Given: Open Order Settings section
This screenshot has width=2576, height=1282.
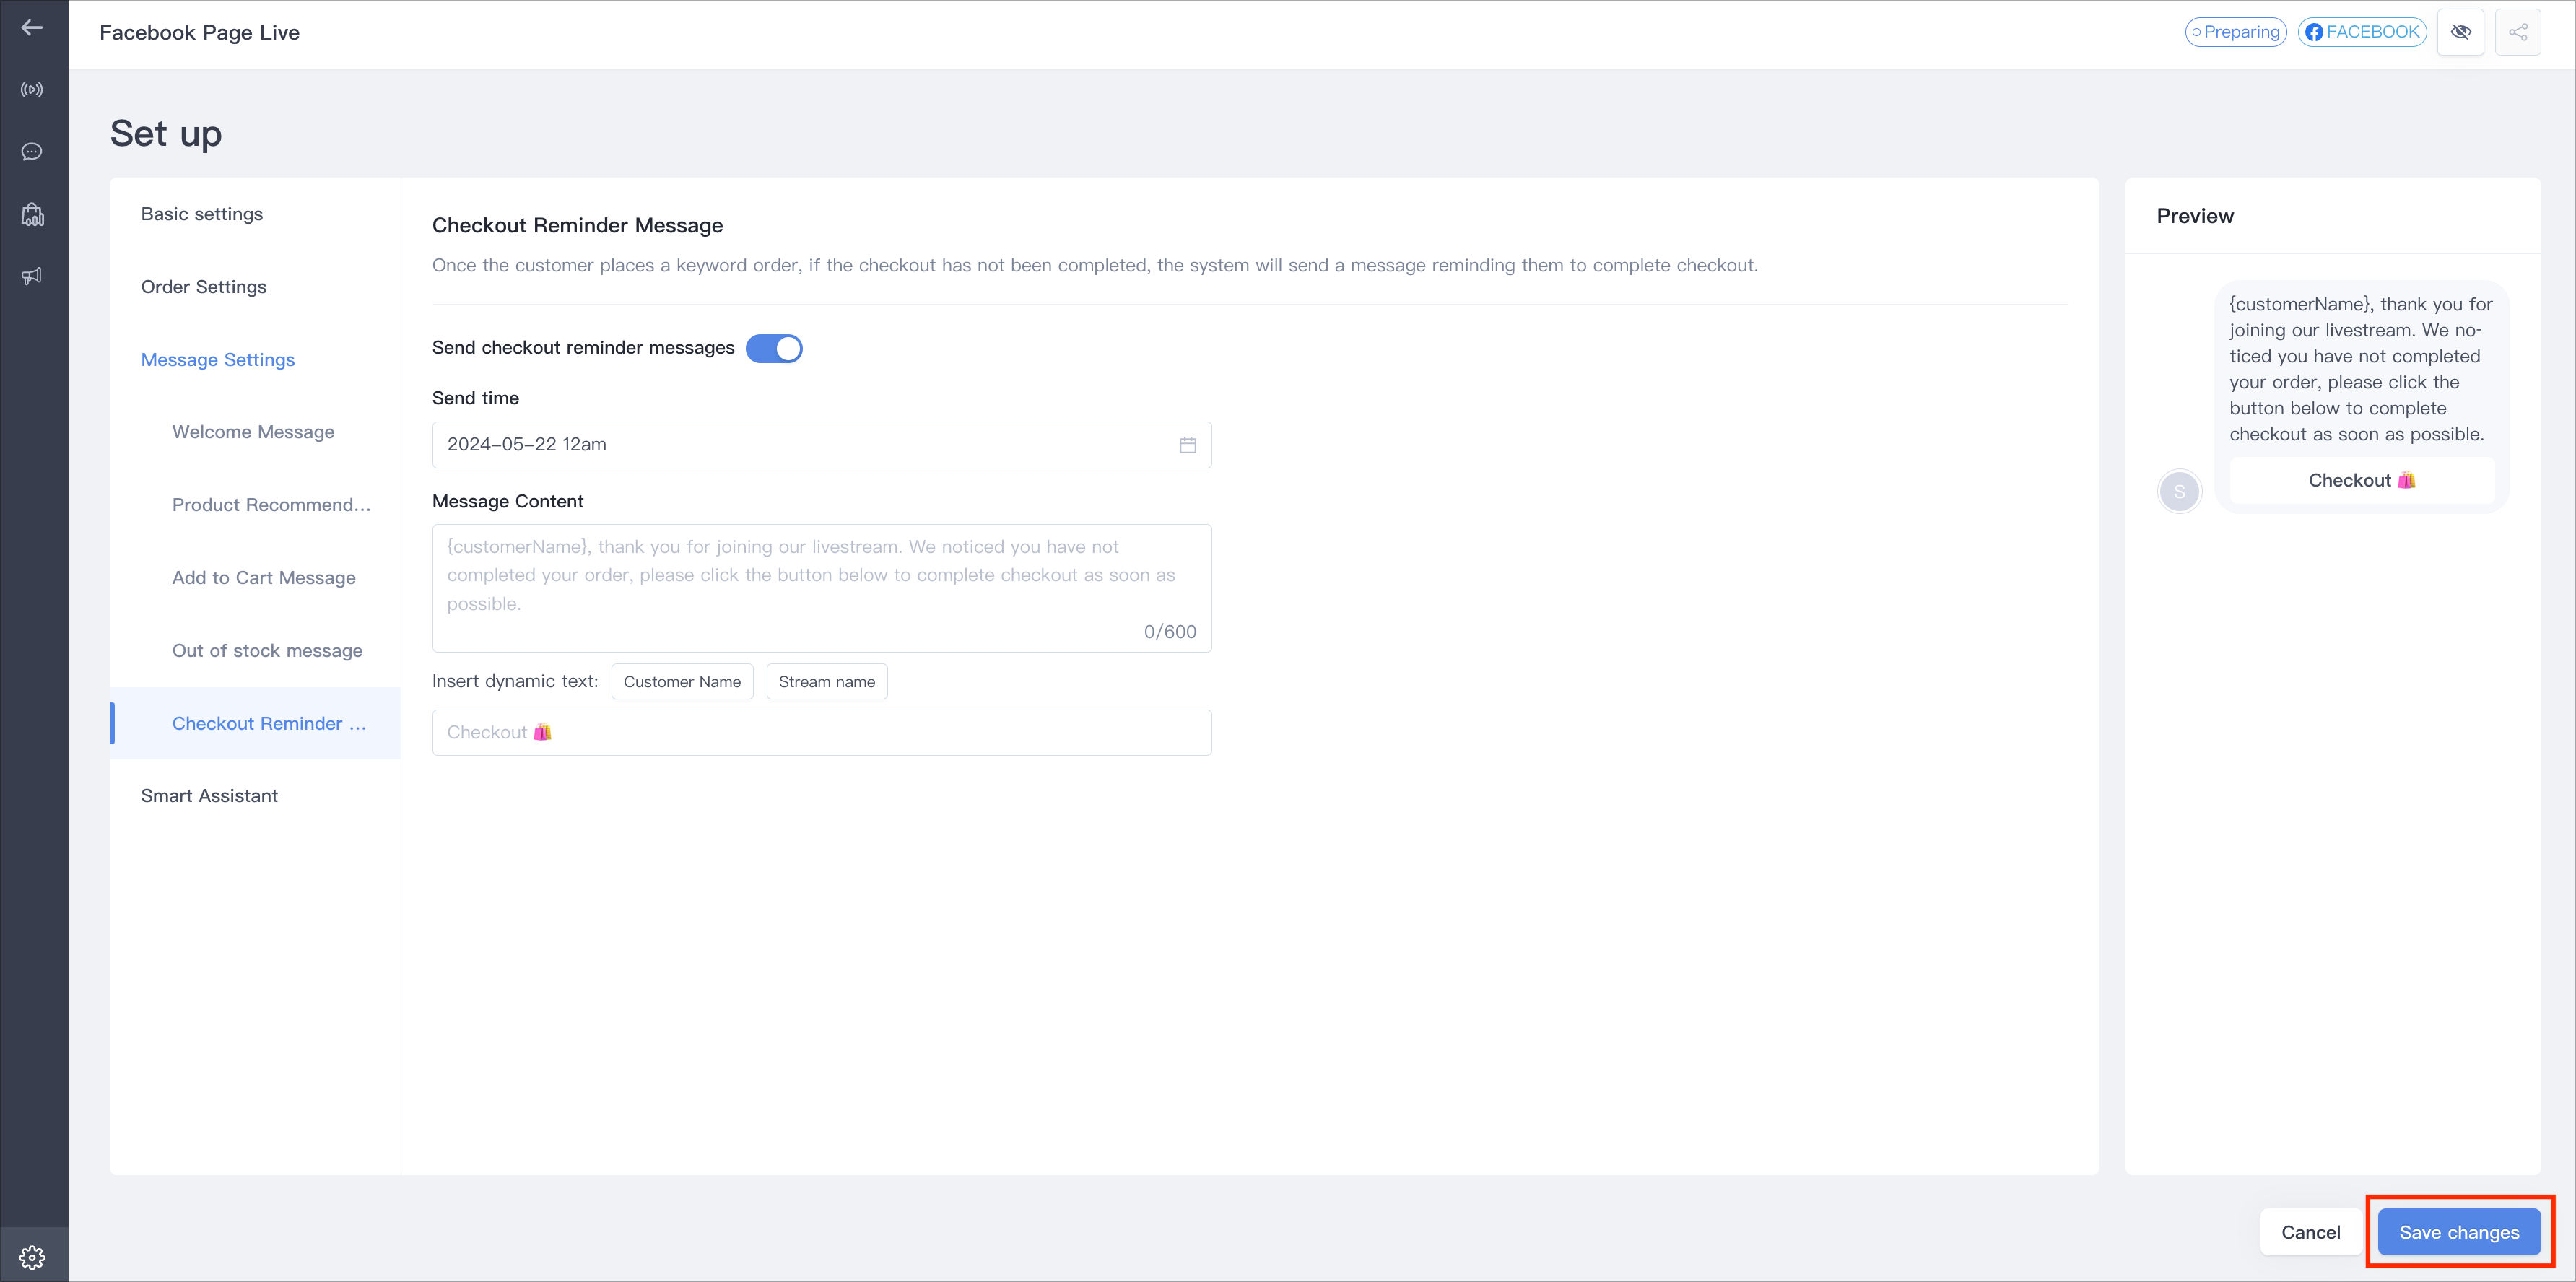Looking at the screenshot, I should coord(204,287).
